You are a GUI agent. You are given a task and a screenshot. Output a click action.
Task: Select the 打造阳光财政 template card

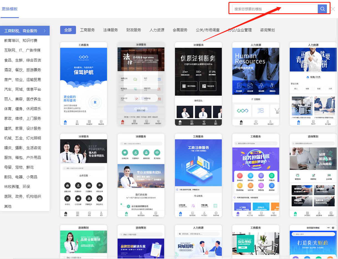click(313, 242)
